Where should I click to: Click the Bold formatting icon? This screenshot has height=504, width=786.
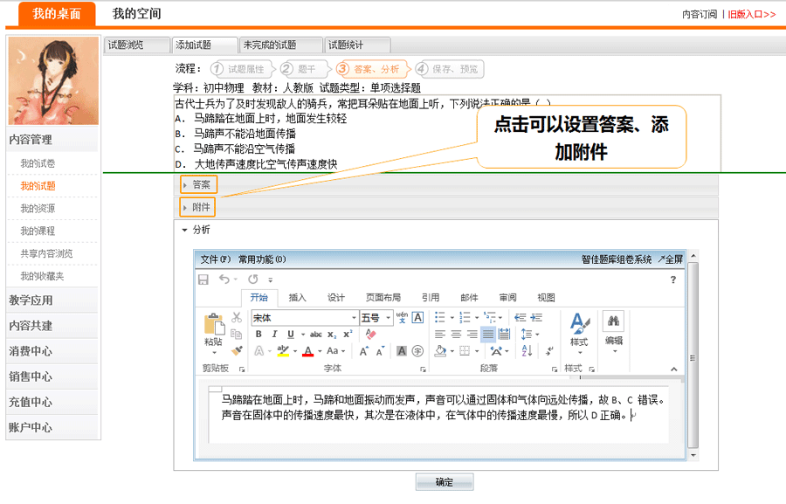(x=259, y=335)
